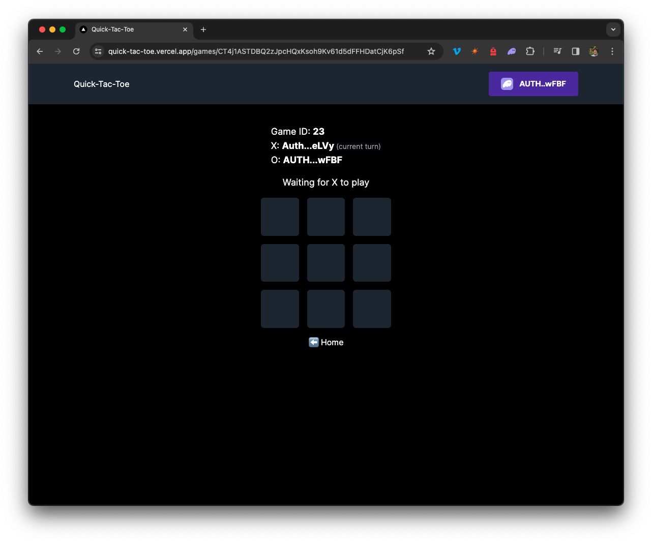The height and width of the screenshot is (543, 652).
Task: Open the AUTH..wFBF wallet button
Action: (534, 84)
